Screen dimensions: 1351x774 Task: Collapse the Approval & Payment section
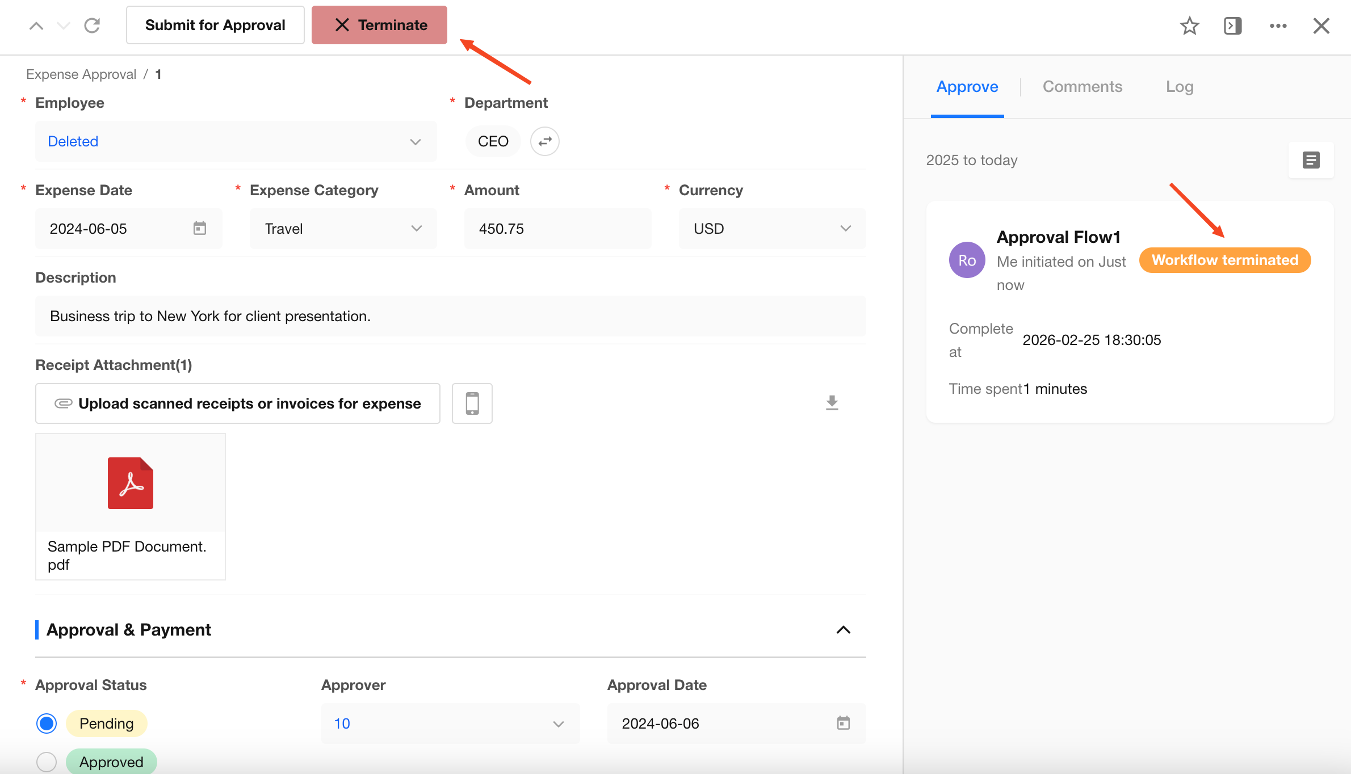[843, 630]
